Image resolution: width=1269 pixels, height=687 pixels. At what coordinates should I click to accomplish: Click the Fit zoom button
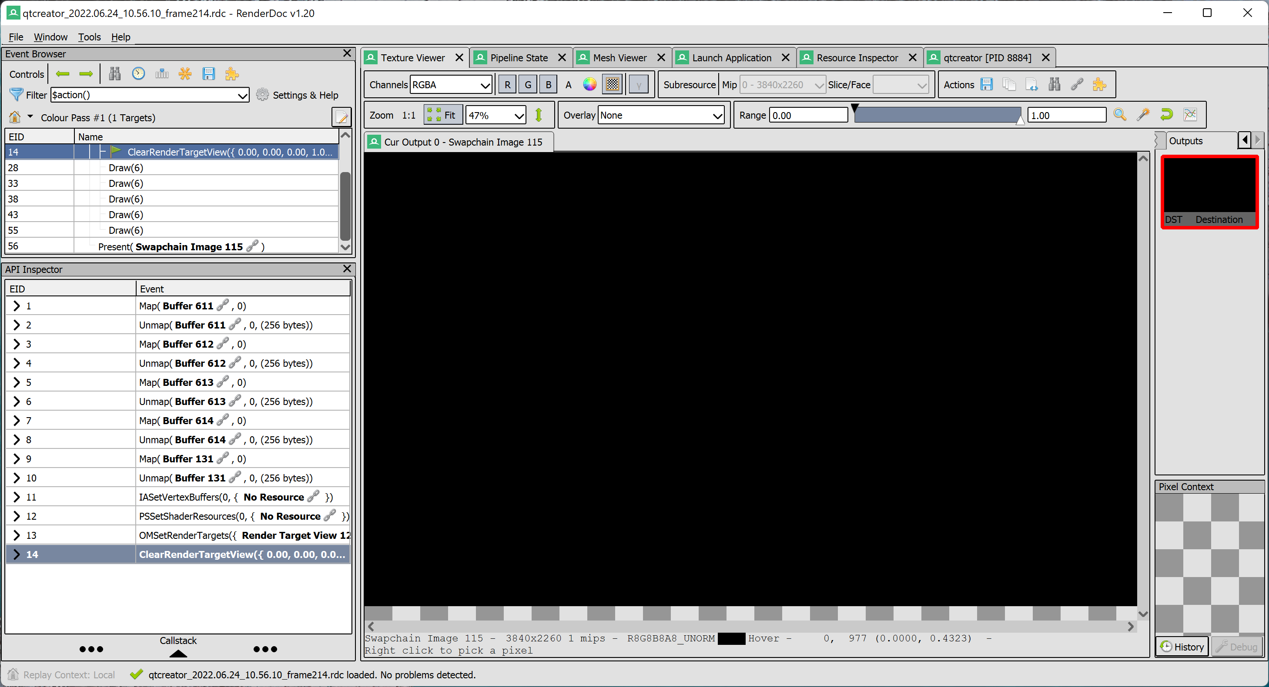[442, 114]
